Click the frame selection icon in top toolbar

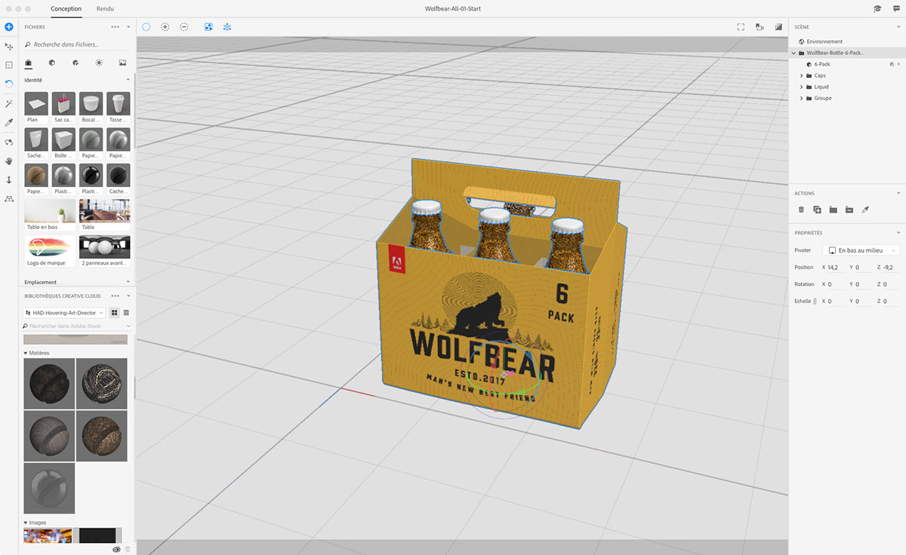coord(208,27)
